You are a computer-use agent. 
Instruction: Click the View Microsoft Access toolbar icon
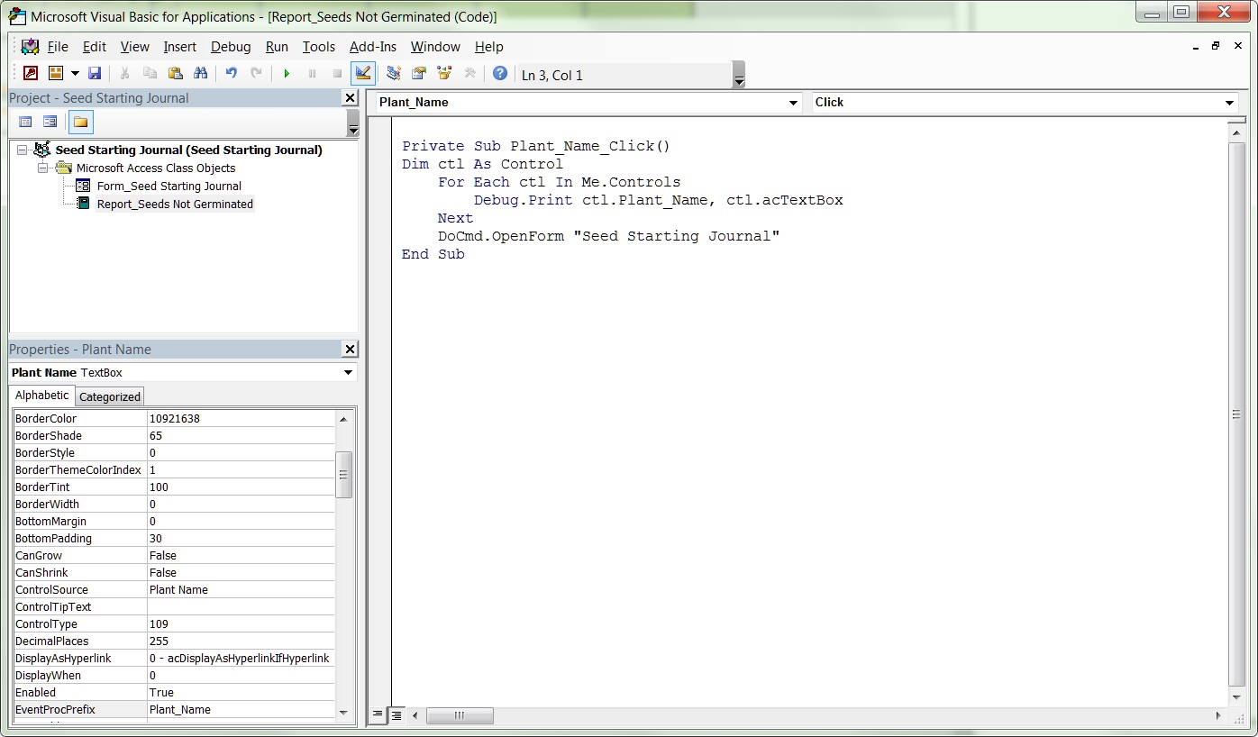tap(31, 74)
